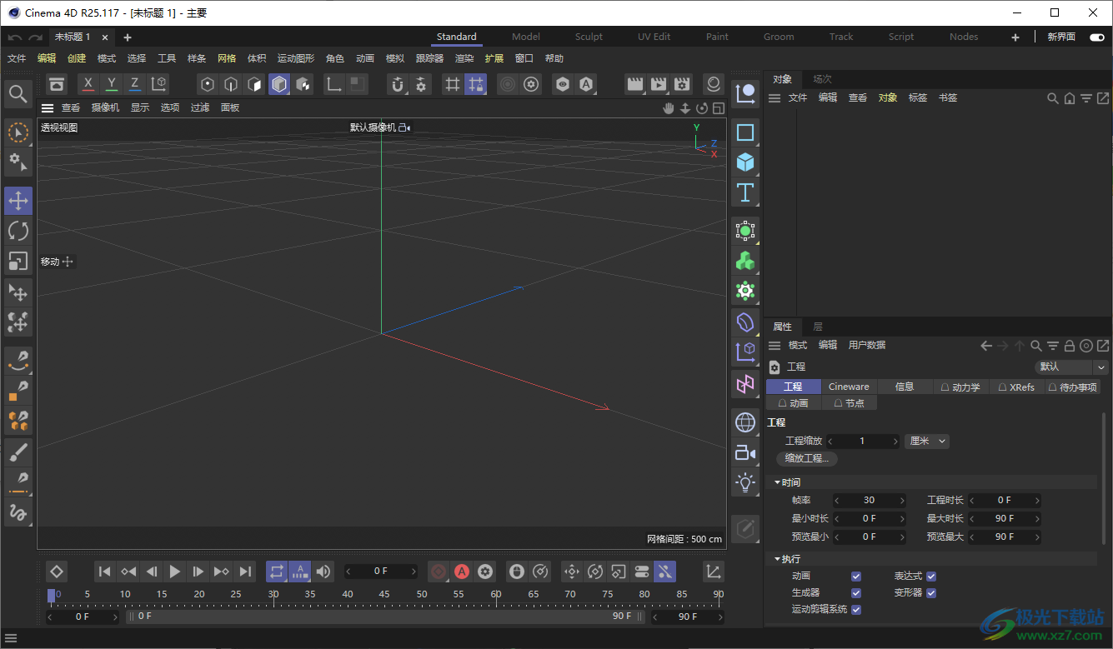
Task: Go to start of animation
Action: 104,572
